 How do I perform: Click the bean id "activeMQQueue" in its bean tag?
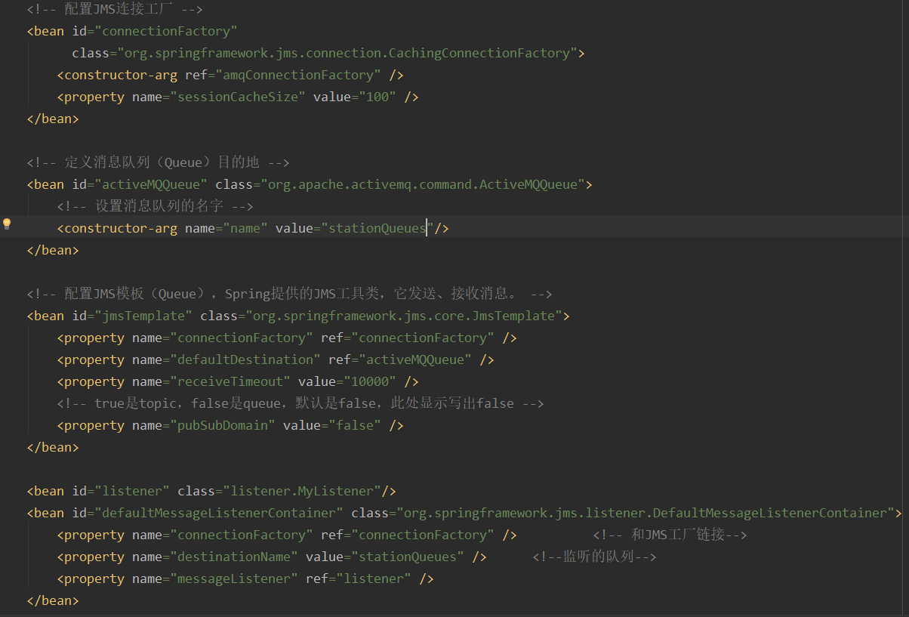151,185
